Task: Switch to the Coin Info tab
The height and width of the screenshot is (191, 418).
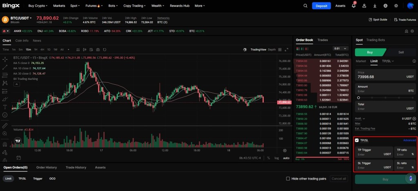Action: (x=22, y=41)
